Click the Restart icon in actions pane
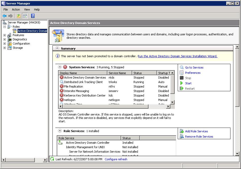 [x=182, y=89]
